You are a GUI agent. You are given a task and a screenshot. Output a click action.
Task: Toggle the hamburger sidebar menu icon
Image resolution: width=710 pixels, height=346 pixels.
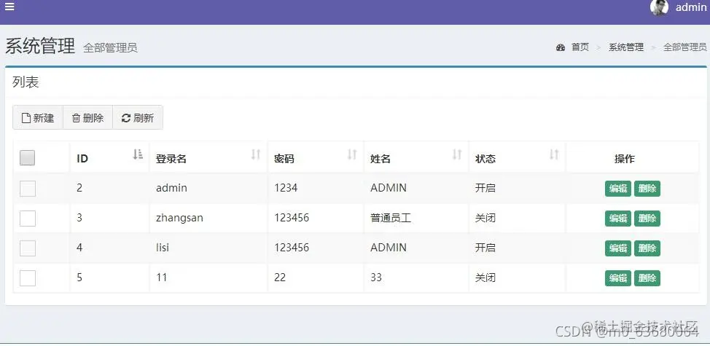click(9, 7)
